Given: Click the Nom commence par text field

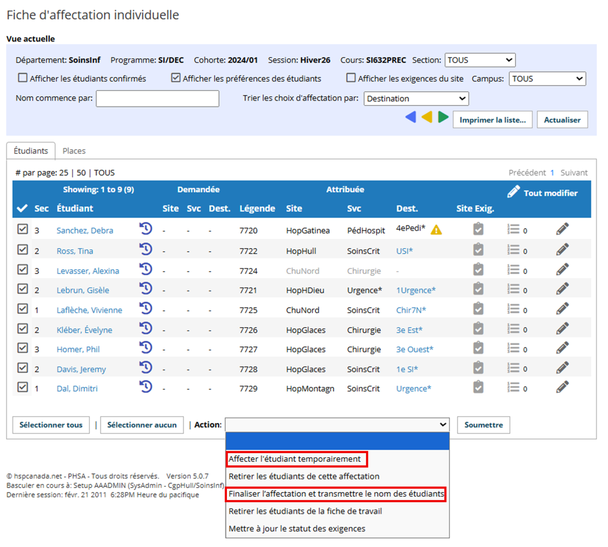Looking at the screenshot, I should click(157, 99).
